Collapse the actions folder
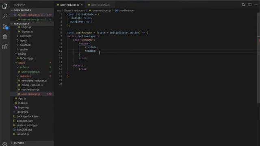The height and width of the screenshot is (146, 260). [x=24, y=67]
